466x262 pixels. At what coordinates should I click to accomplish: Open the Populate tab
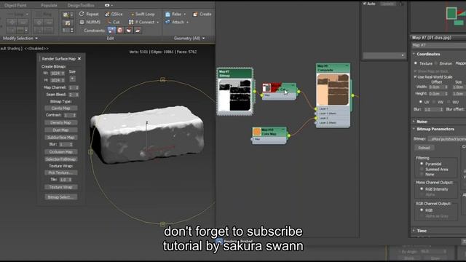click(49, 5)
